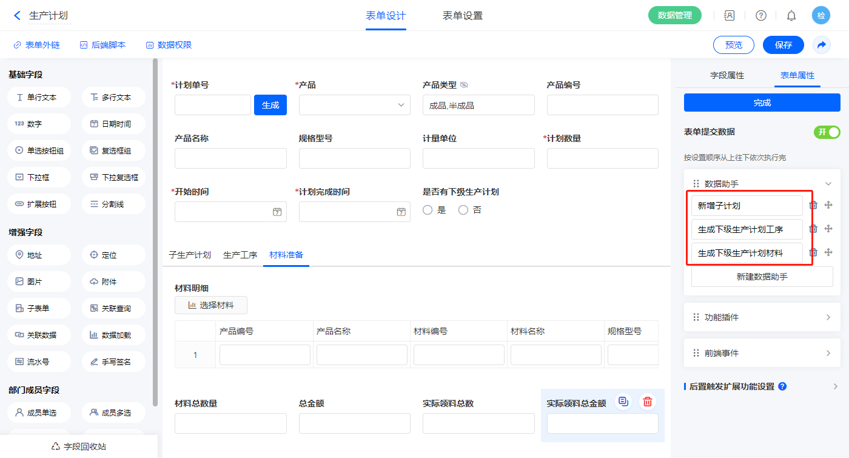Click the 计划数量 input field

click(x=602, y=158)
